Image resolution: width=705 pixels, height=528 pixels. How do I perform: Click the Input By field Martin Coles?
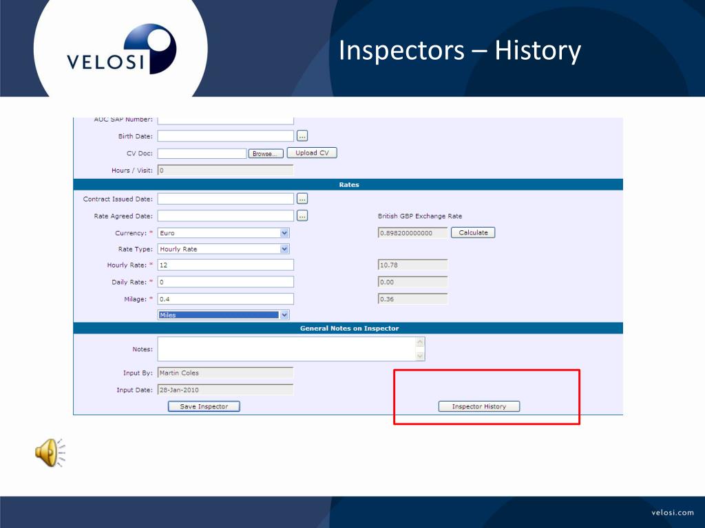pos(226,373)
